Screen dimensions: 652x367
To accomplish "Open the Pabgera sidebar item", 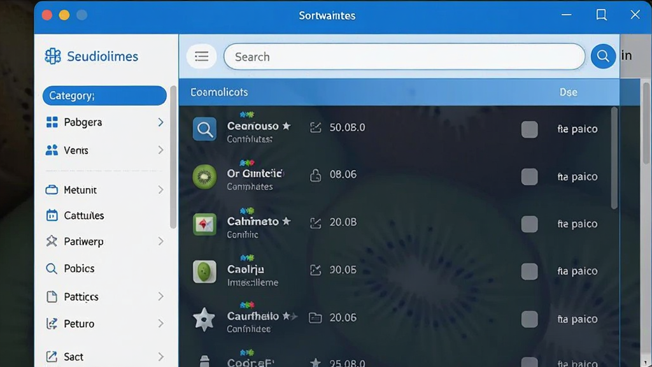I will pyautogui.click(x=105, y=122).
